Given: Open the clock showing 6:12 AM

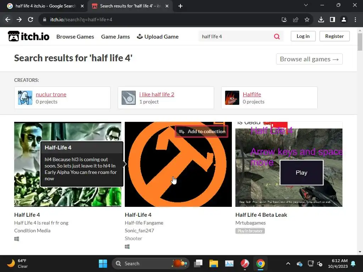Looking at the screenshot, I should tap(338, 263).
